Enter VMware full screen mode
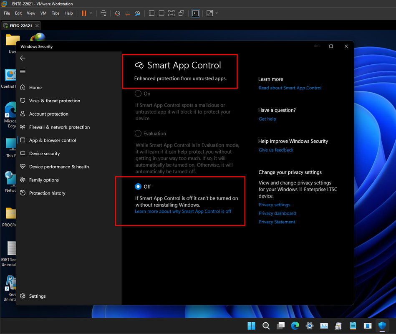 pos(171,13)
